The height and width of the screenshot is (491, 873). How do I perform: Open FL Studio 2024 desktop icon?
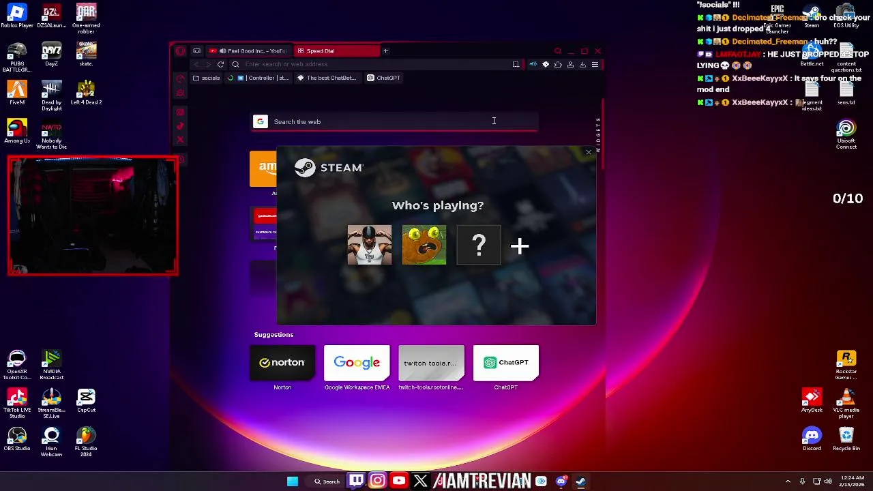[x=86, y=442]
